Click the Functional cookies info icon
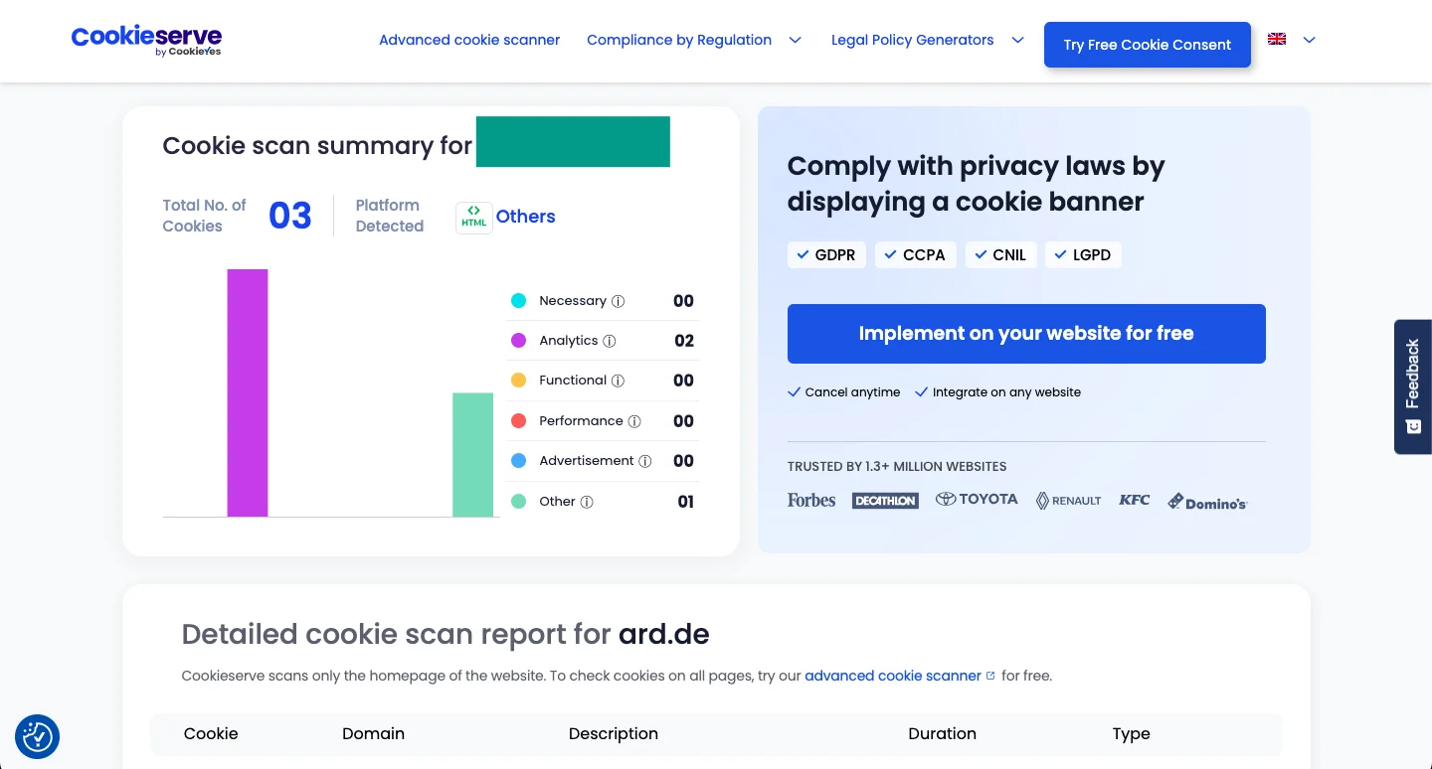This screenshot has height=769, width=1432. point(618,381)
